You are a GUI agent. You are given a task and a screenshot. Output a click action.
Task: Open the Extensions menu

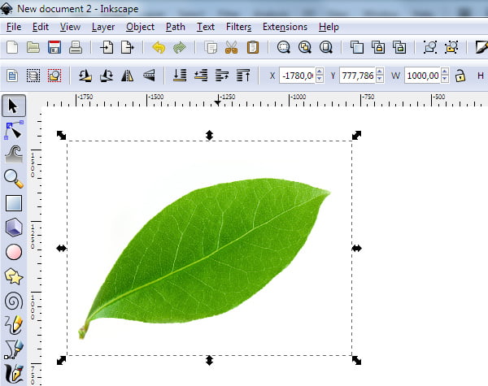tap(285, 27)
